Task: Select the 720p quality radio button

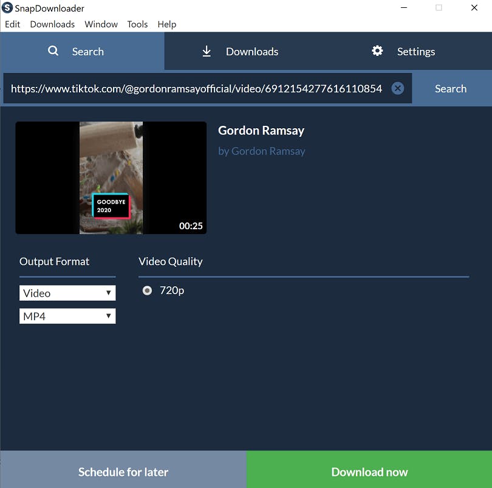Action: click(147, 290)
